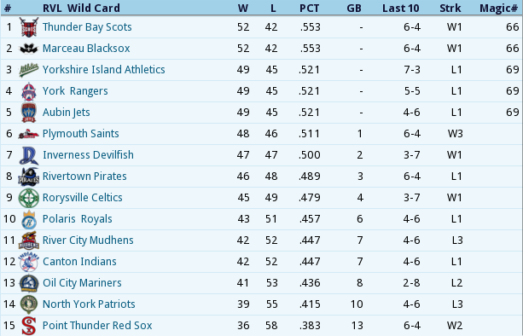
Task: Visit the North York Patriots link
Action: point(89,304)
